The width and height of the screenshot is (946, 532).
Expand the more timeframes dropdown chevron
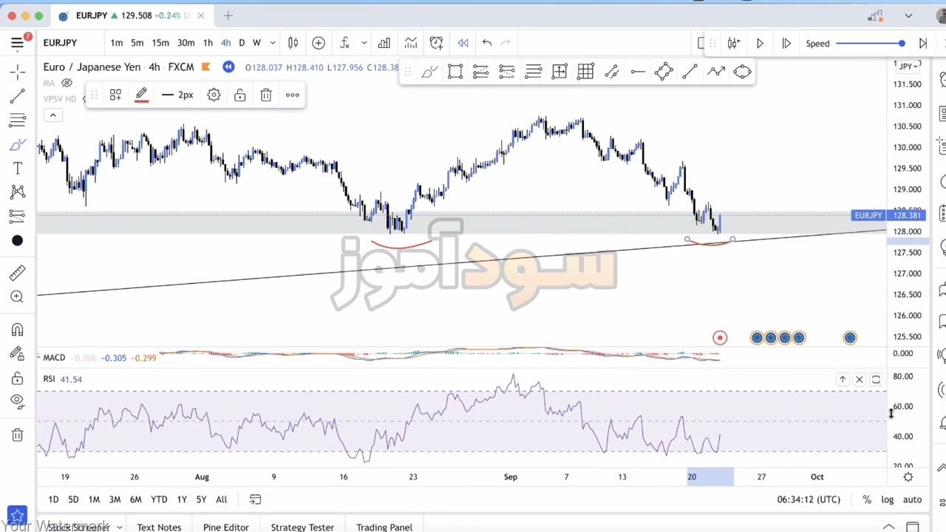[273, 43]
